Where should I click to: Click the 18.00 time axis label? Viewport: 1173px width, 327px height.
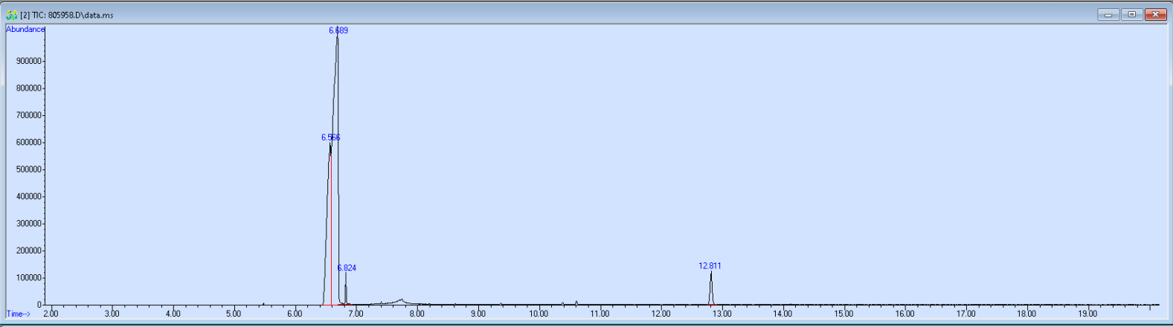coord(1026,314)
